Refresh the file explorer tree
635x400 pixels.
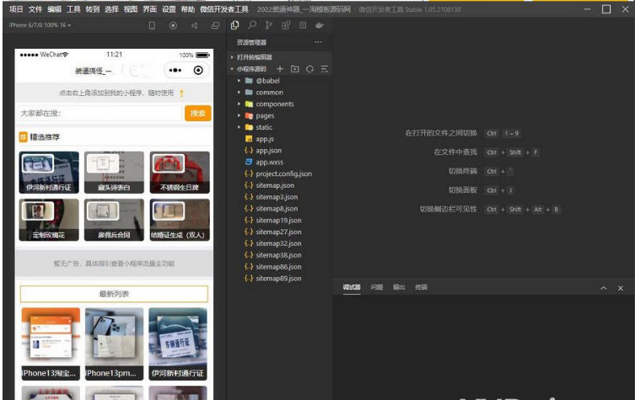tap(309, 69)
